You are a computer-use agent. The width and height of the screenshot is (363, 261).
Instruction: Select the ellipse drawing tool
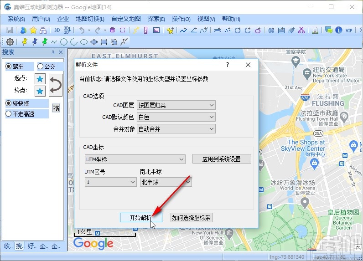point(84,42)
